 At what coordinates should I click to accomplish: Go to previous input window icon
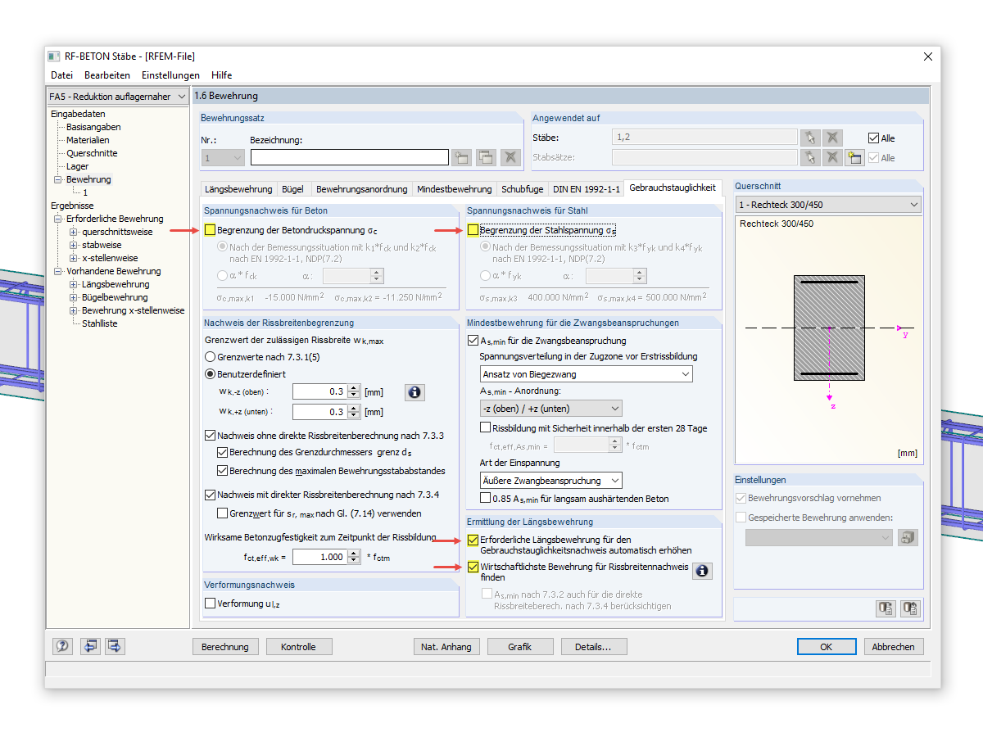point(89,646)
